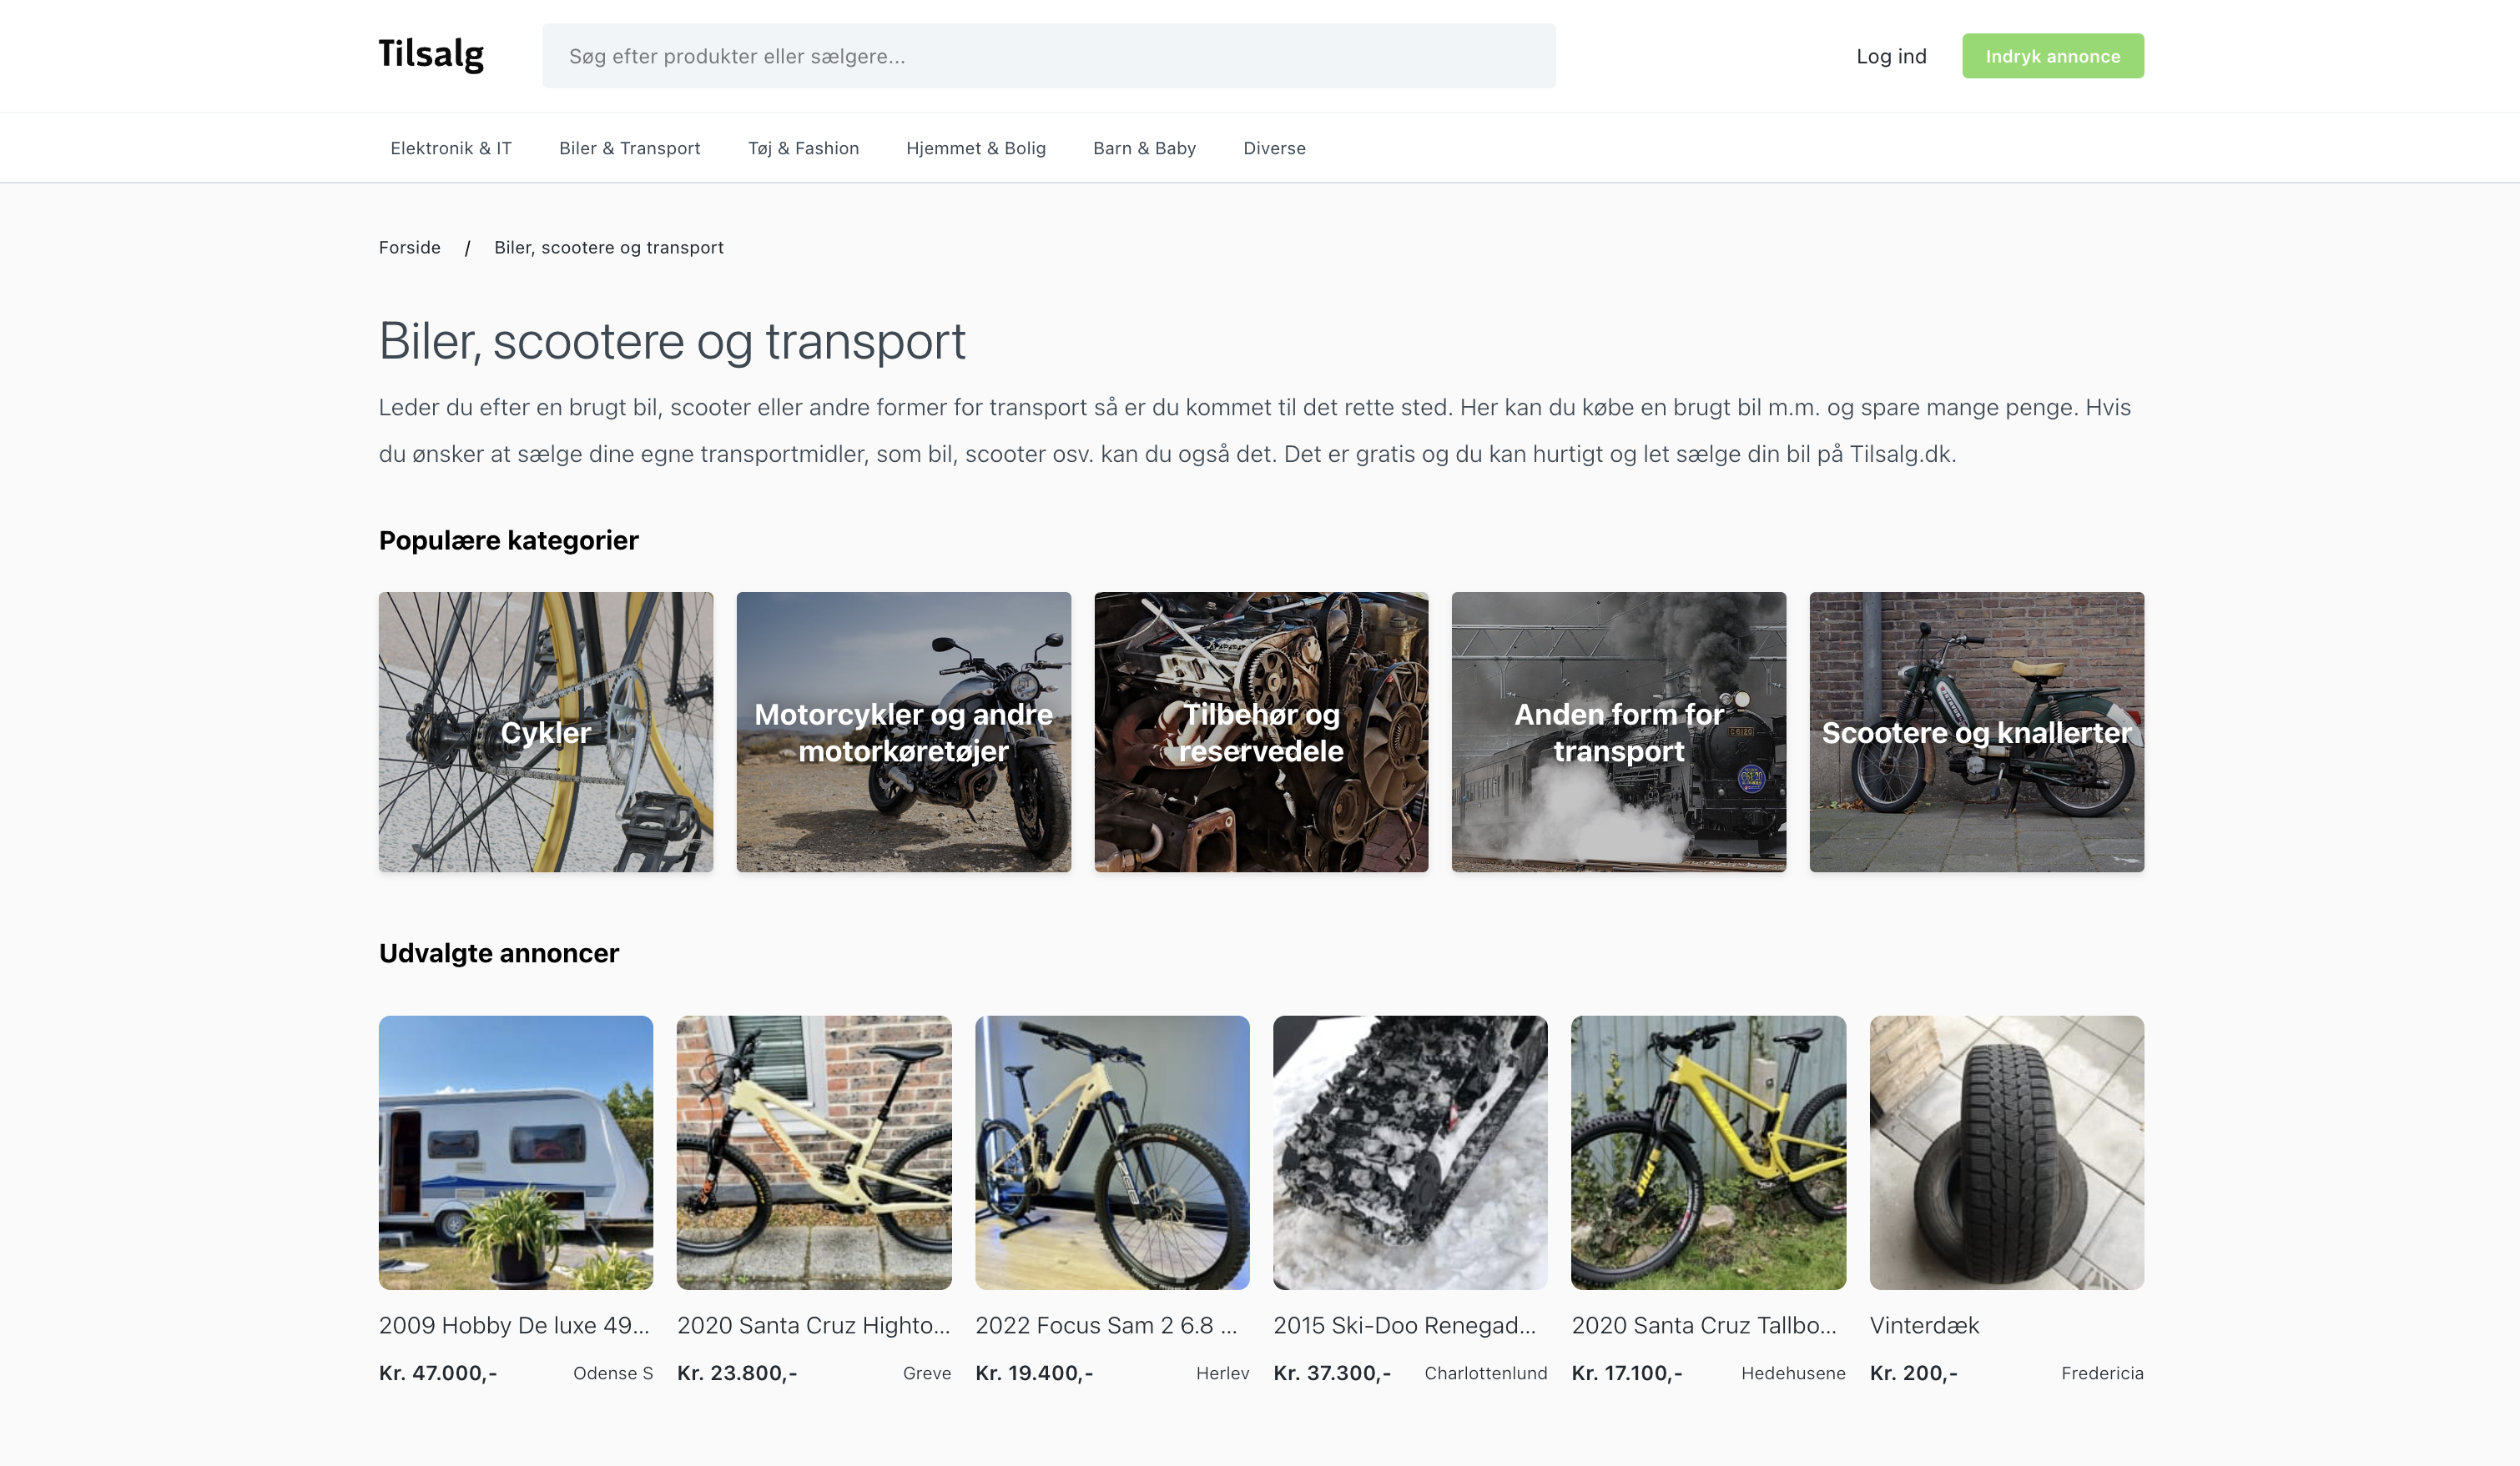Choose the Barn & Baby menu
Image resolution: width=2520 pixels, height=1466 pixels.
pos(1144,148)
